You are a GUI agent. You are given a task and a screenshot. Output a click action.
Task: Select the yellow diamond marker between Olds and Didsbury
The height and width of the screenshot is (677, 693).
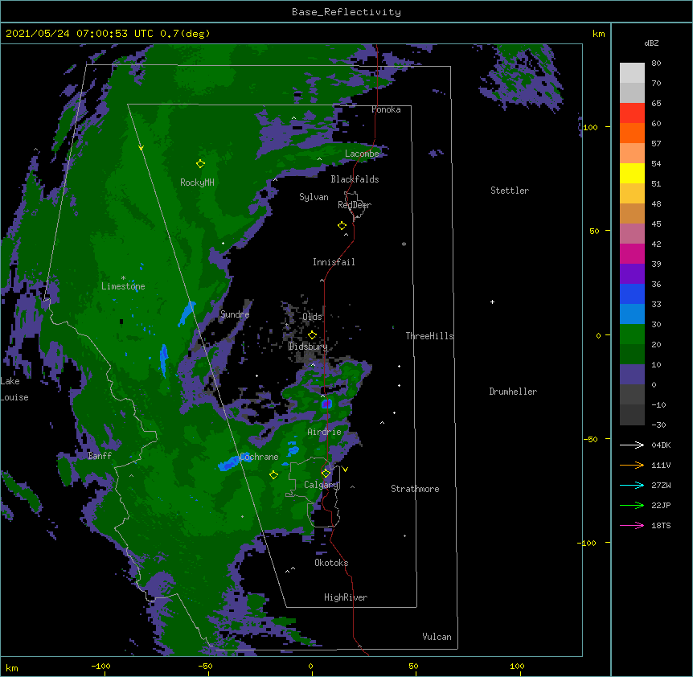[312, 334]
